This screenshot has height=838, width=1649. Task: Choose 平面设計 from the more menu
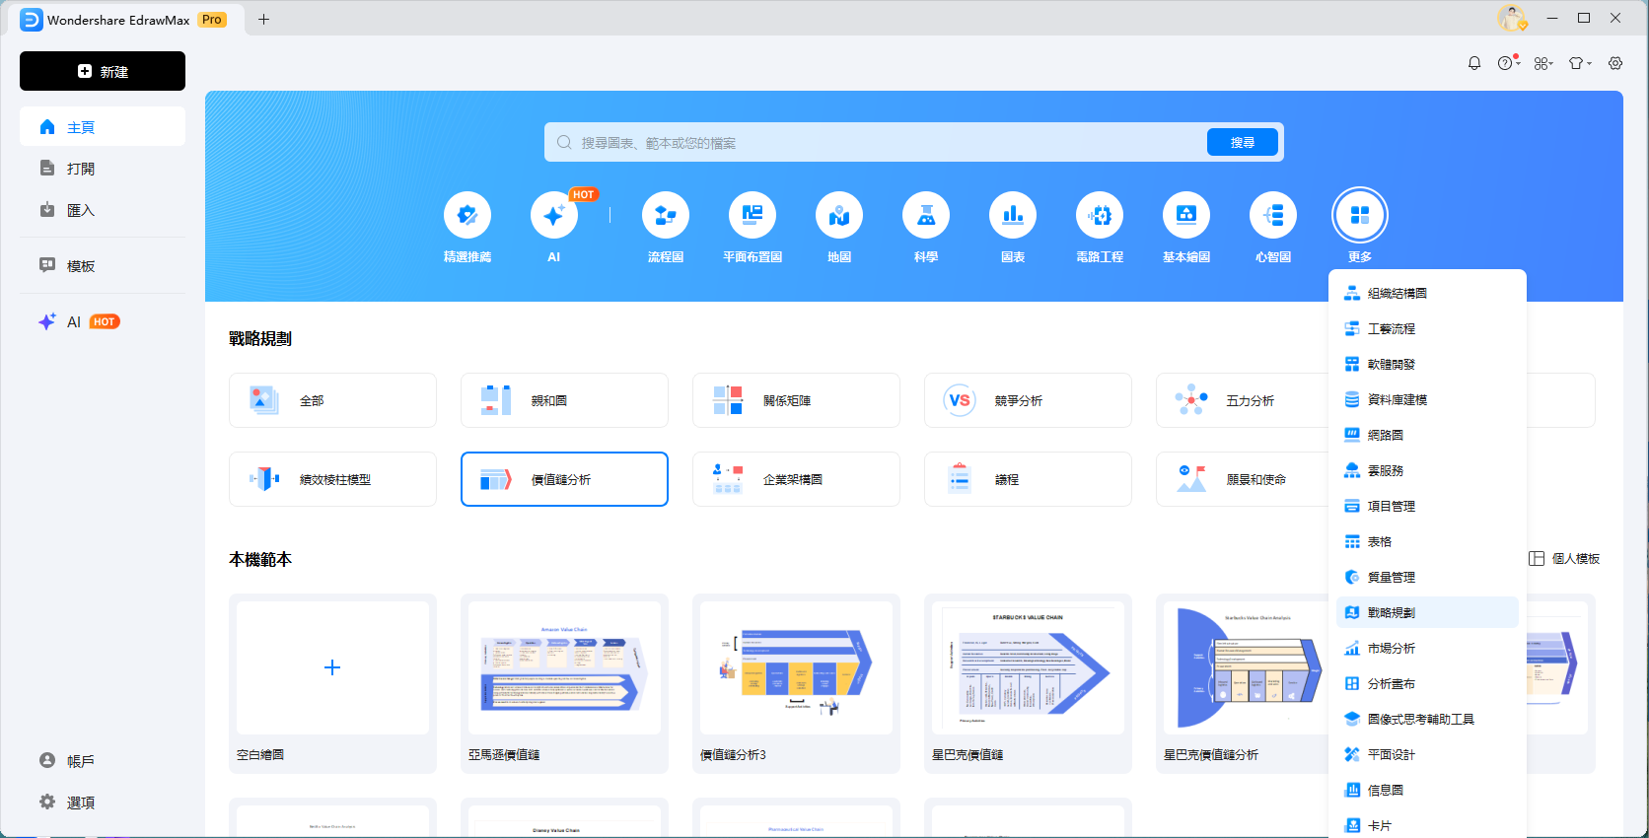pos(1427,754)
